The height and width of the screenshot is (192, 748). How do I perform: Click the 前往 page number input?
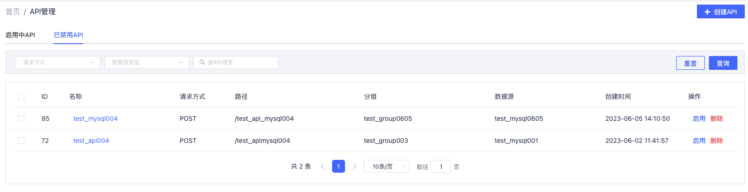pyautogui.click(x=441, y=166)
